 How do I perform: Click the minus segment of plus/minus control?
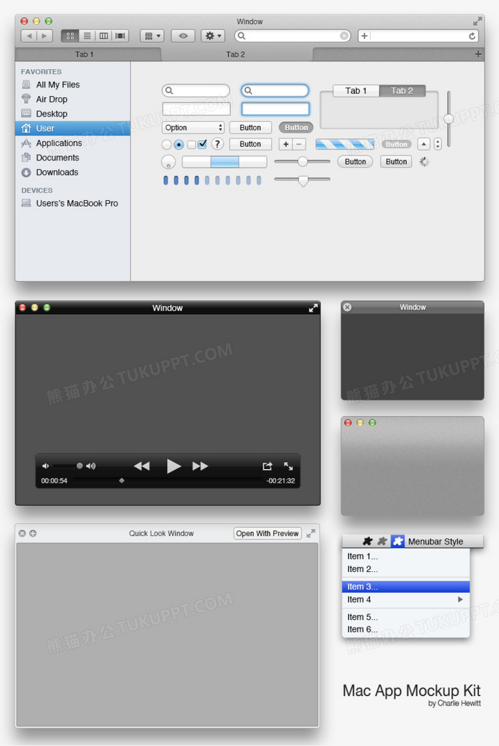(299, 144)
